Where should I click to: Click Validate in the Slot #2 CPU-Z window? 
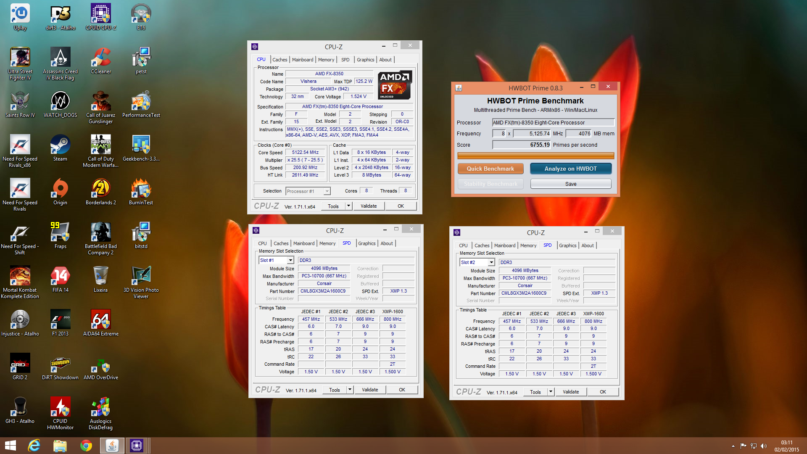coord(571,392)
